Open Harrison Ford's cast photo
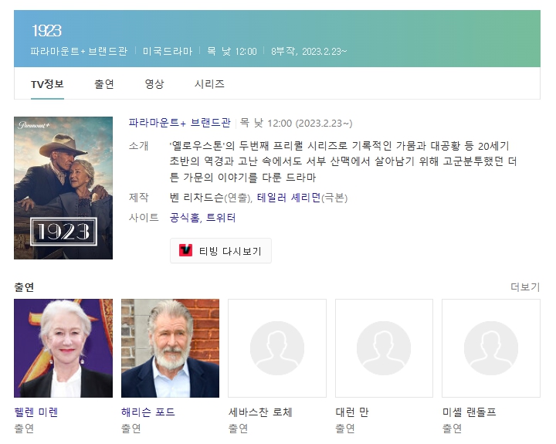Screen dimensions: 556x444 (170, 348)
